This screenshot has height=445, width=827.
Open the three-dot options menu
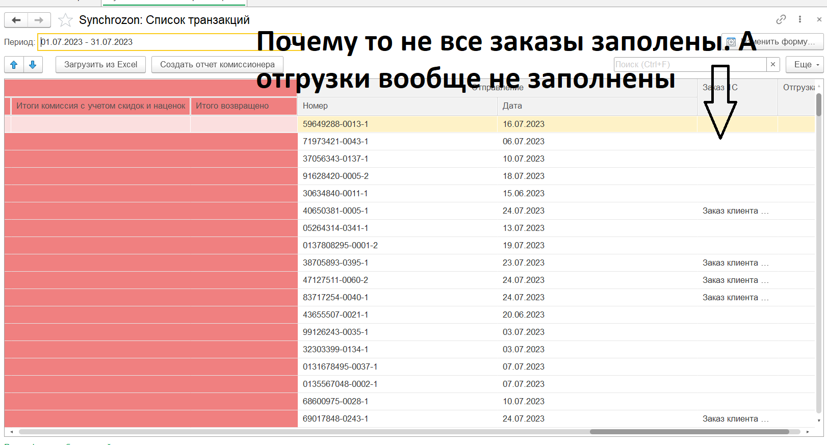799,19
